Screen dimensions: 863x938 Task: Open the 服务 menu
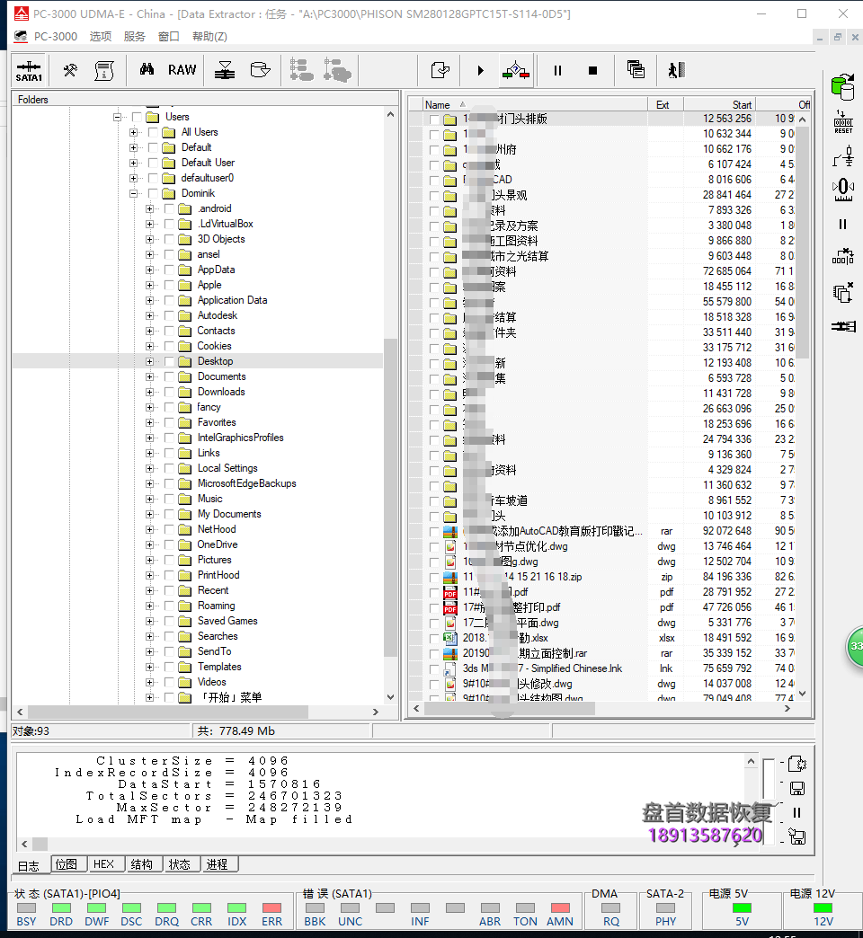(134, 36)
